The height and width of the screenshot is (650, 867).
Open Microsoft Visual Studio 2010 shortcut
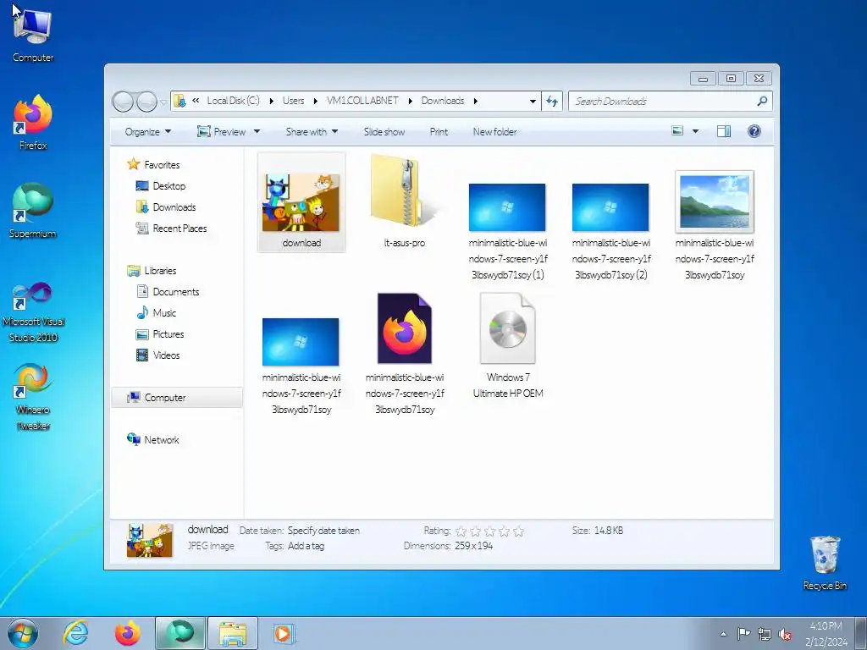pyautogui.click(x=33, y=312)
